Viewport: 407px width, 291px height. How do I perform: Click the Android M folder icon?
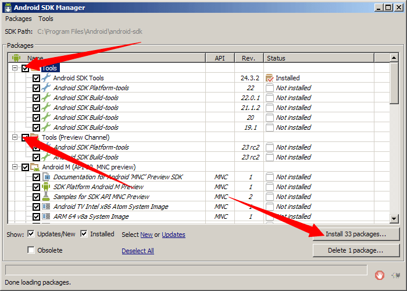pos(35,167)
